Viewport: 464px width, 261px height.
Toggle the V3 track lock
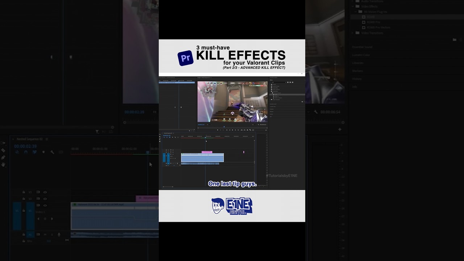coord(166,150)
